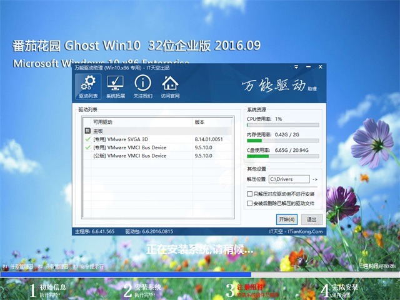Uncheck the [专用] VMware VMCI Bus Device driver
400x300 pixels.
87,147
